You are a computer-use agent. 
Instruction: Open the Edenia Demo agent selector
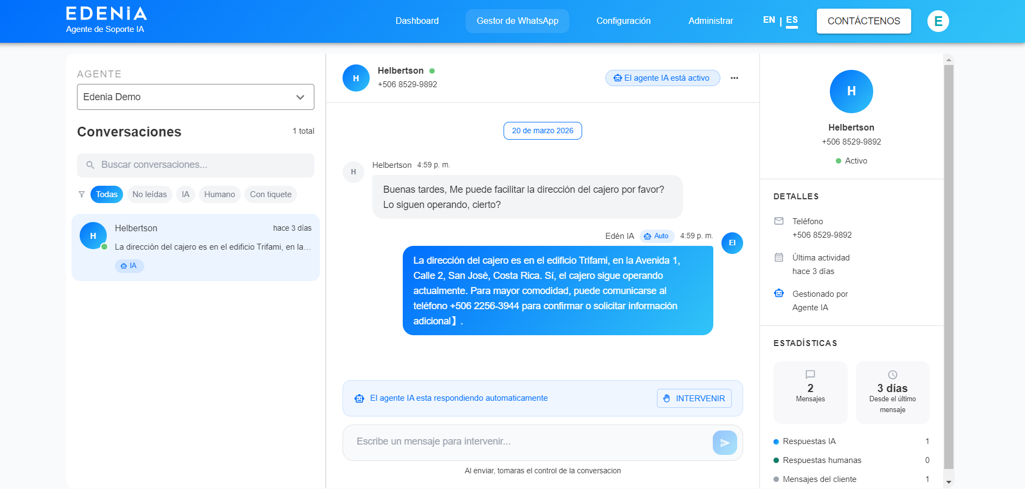pyautogui.click(x=195, y=97)
